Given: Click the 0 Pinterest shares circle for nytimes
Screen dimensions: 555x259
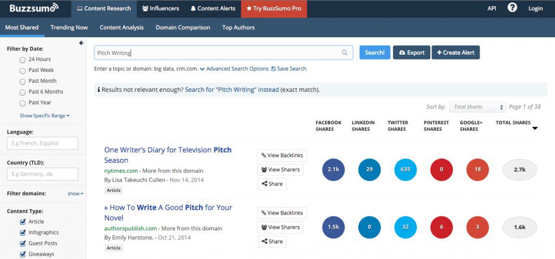Looking at the screenshot, I should click(x=441, y=170).
